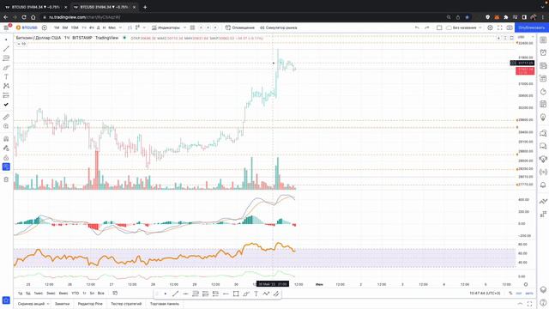This screenshot has width=549, height=309.
Task: Open the notifications bell in right sidebar
Action: [543, 185]
